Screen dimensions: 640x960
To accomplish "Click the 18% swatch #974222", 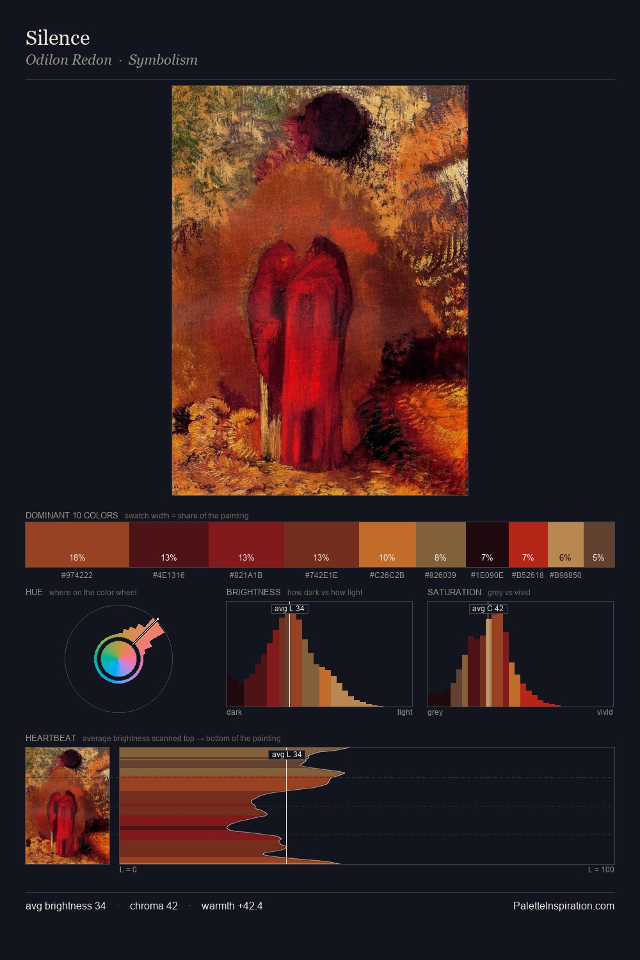I will pos(77,545).
